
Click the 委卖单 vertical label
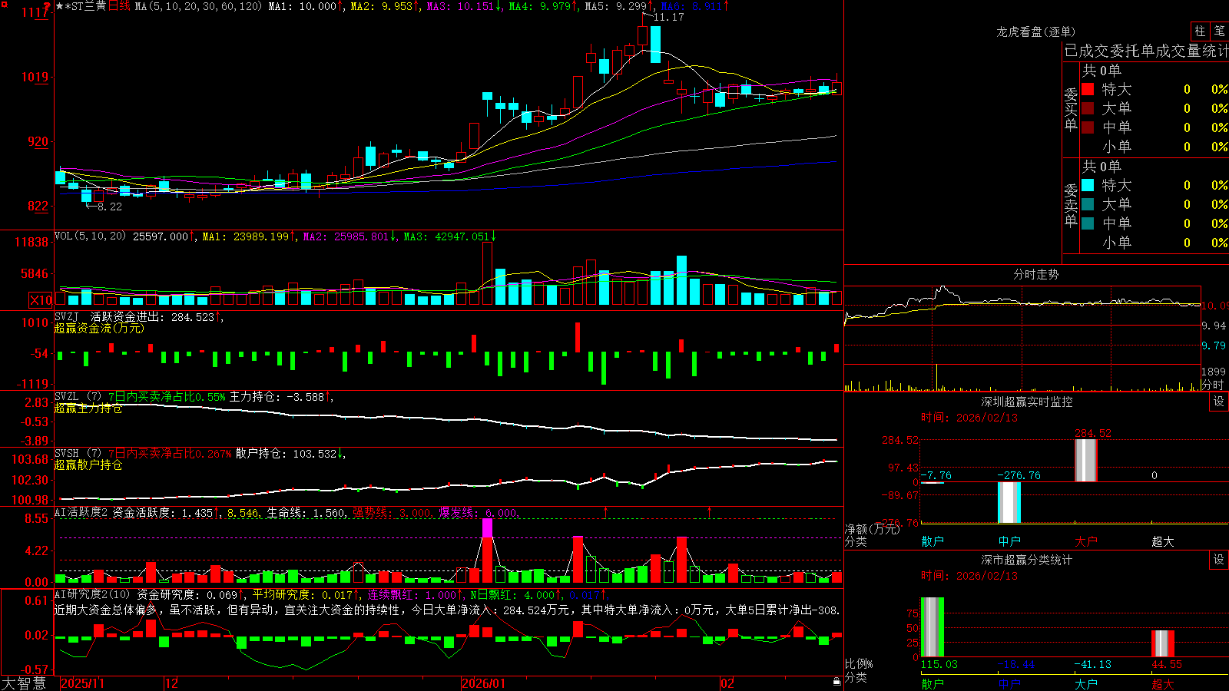(1071, 206)
